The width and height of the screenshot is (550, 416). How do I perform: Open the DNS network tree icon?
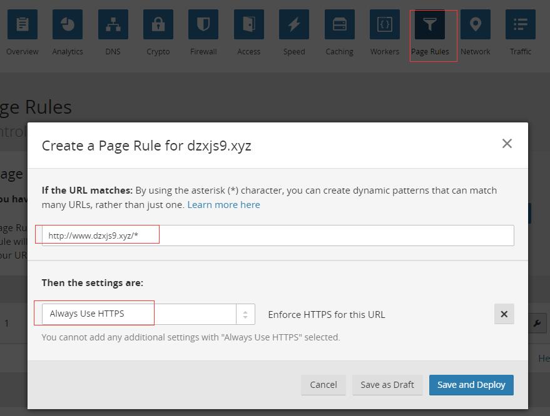click(113, 24)
